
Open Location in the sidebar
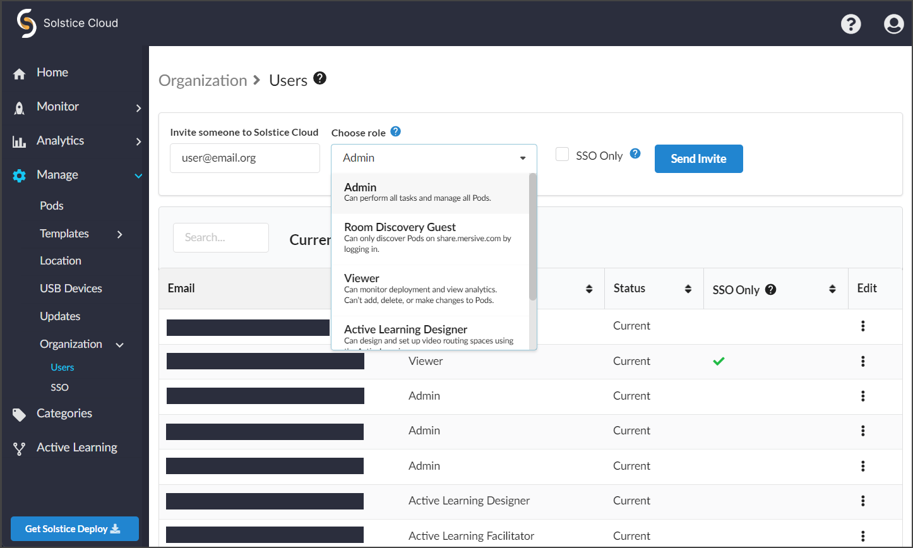61,261
